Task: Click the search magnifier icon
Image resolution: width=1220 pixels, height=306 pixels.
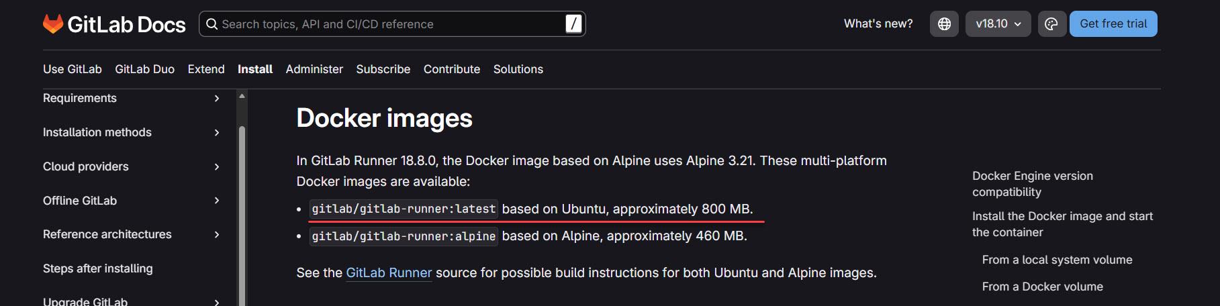Action: (x=212, y=24)
